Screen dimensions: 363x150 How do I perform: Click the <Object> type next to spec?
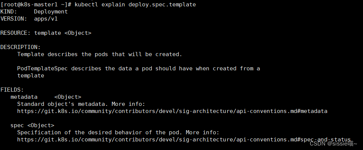pos(41,125)
